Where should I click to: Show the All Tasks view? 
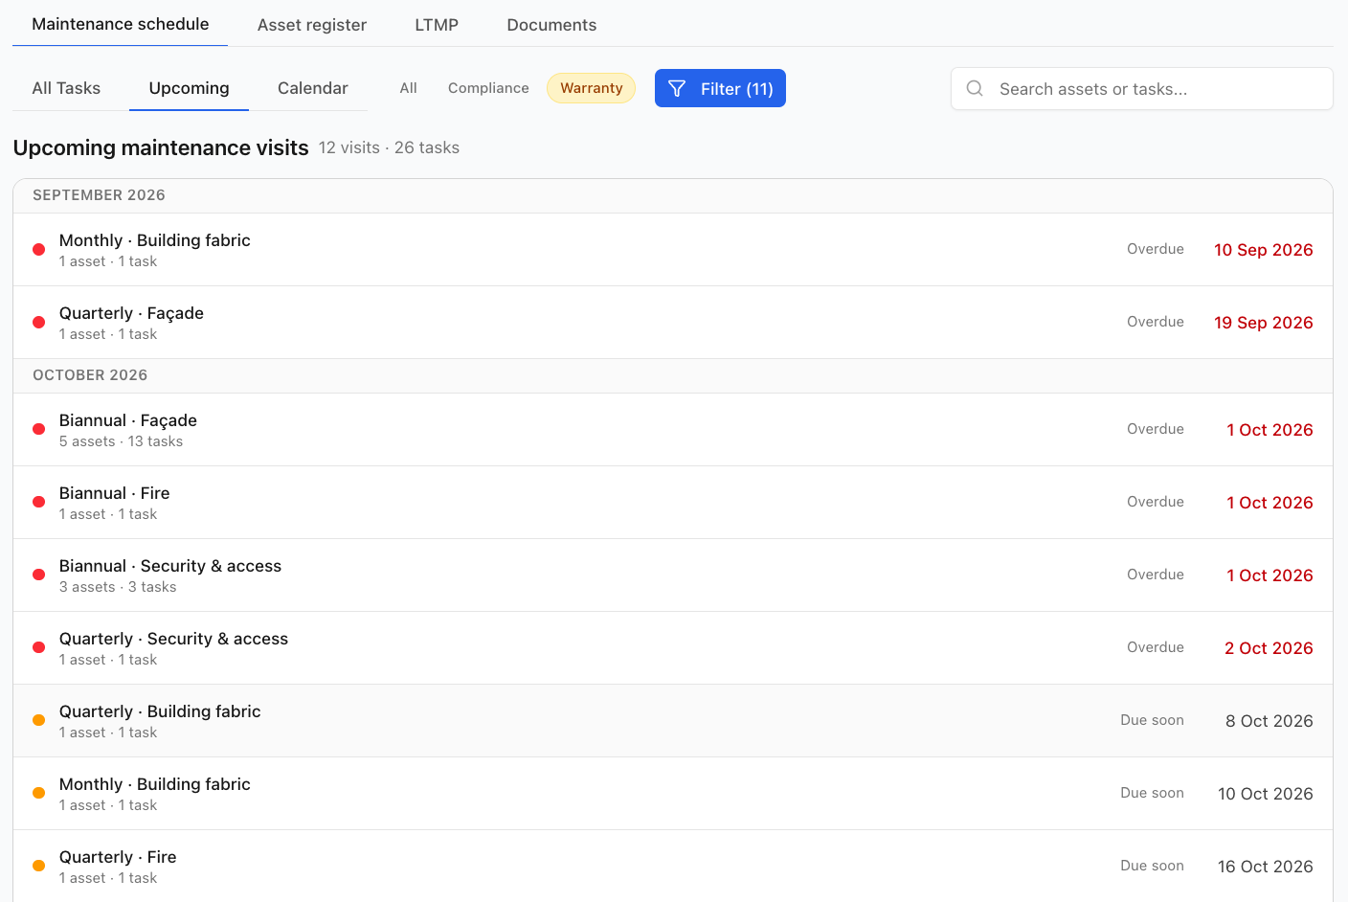[x=66, y=88]
